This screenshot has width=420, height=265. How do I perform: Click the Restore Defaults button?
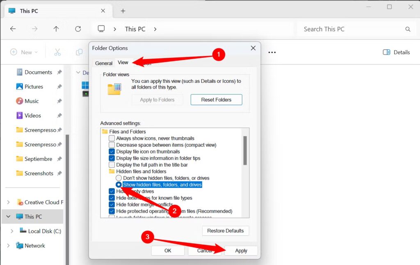(226, 231)
